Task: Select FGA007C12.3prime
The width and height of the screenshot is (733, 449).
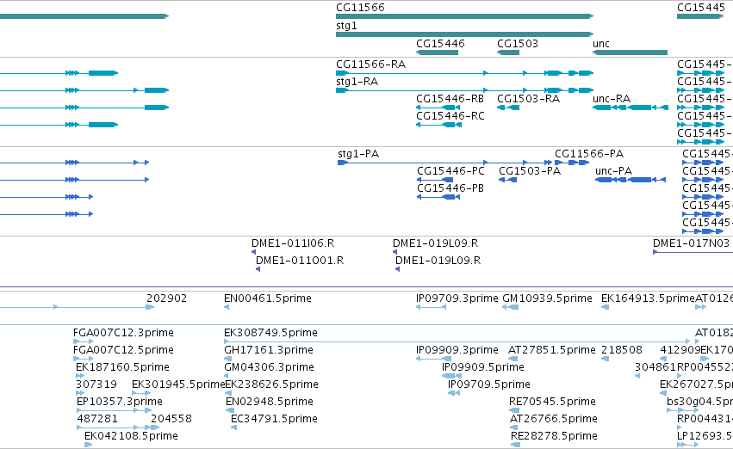Action: click(x=84, y=341)
